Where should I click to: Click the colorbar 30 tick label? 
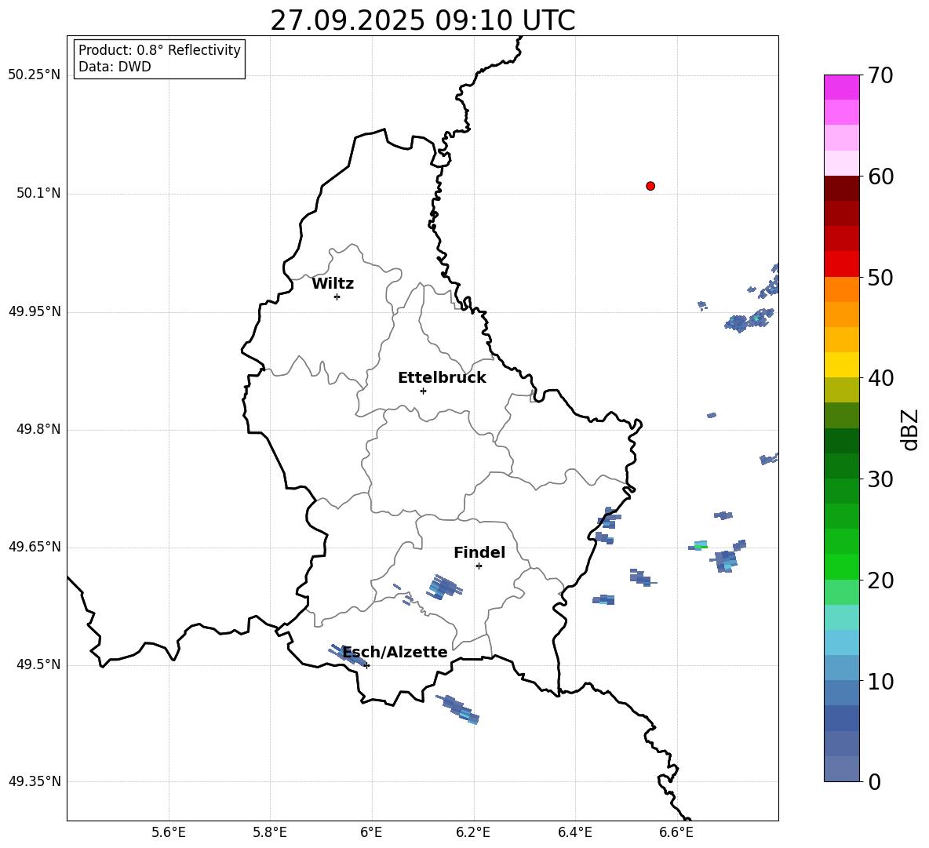(x=880, y=479)
